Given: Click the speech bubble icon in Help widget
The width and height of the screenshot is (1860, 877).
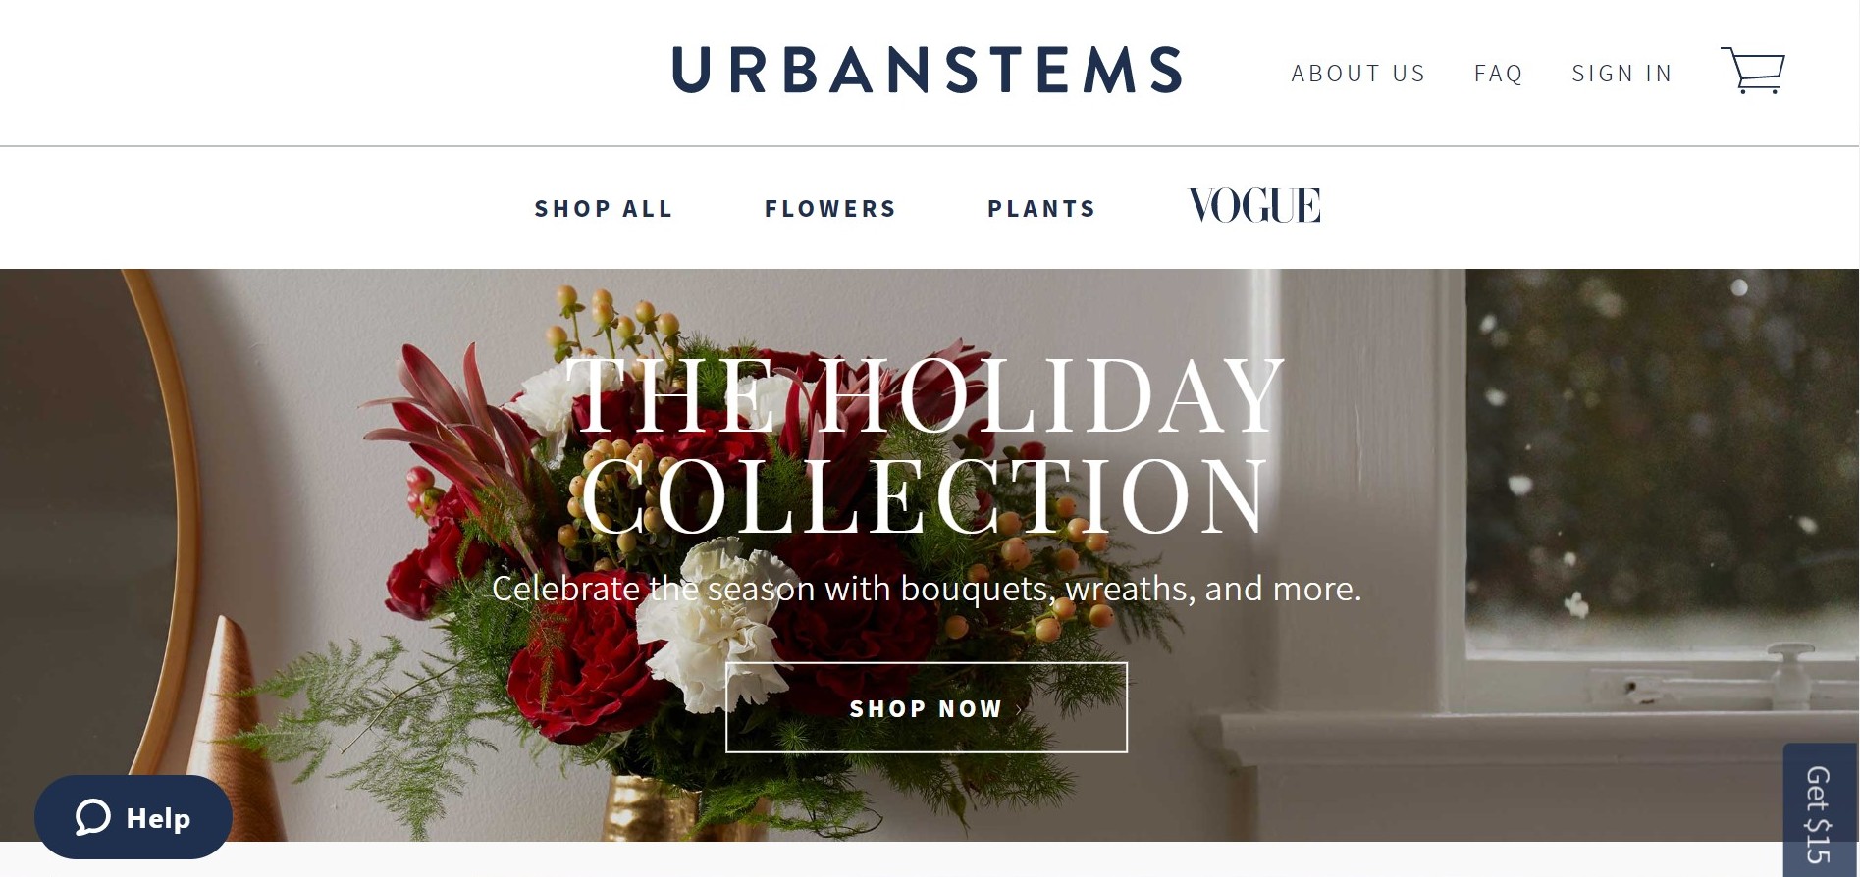Looking at the screenshot, I should coord(93,817).
